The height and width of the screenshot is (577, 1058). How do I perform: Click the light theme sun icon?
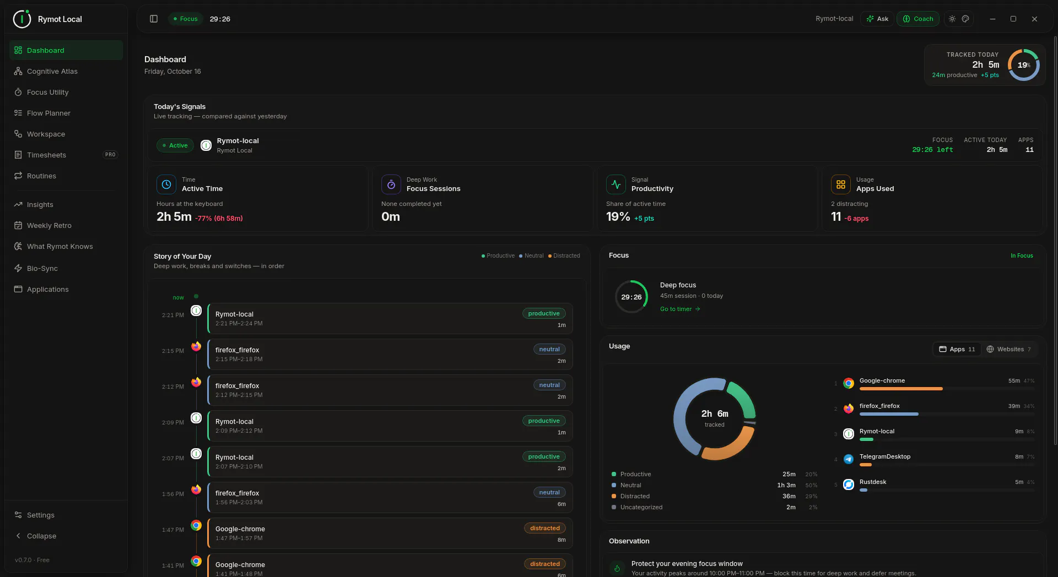point(952,19)
